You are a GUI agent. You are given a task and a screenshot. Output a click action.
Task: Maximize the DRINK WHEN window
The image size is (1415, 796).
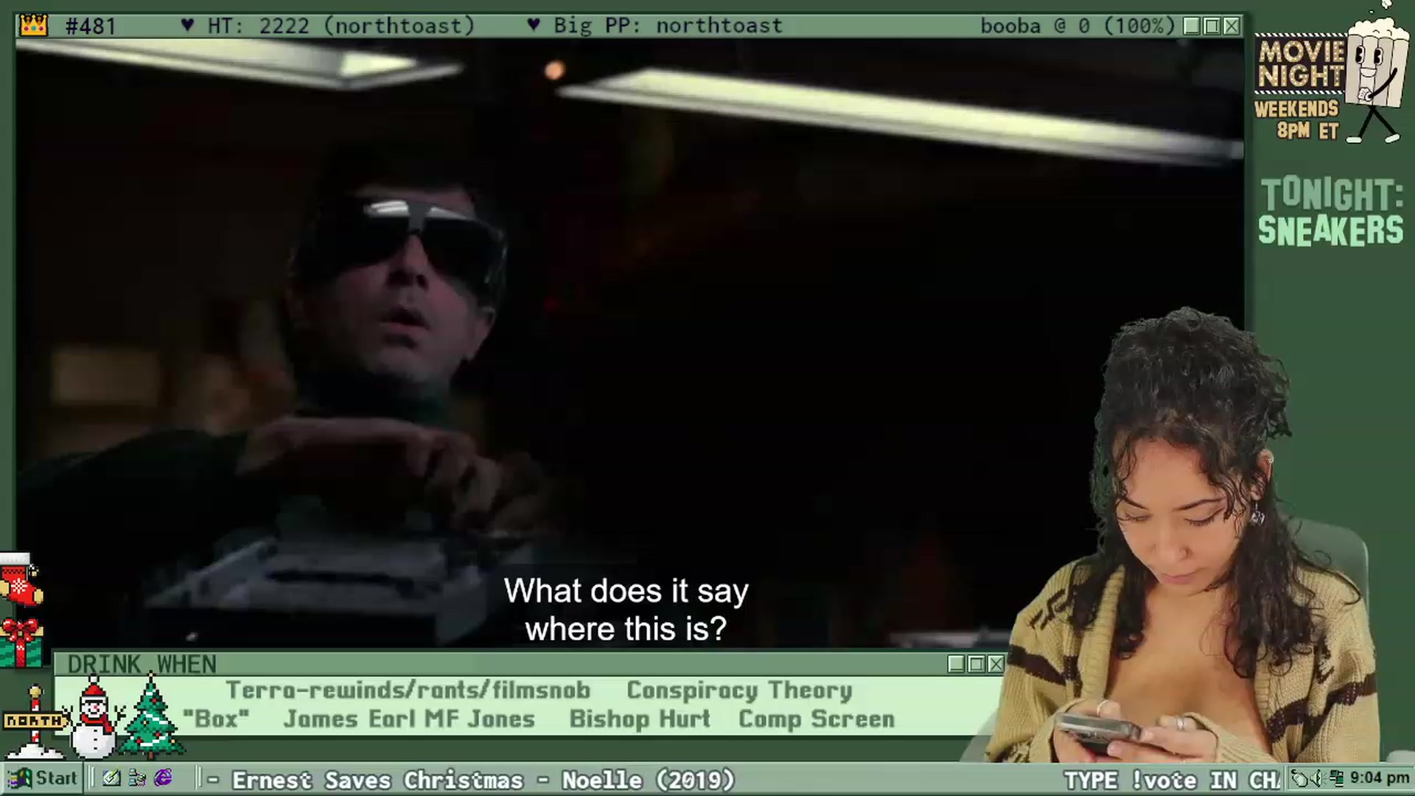[x=976, y=664]
